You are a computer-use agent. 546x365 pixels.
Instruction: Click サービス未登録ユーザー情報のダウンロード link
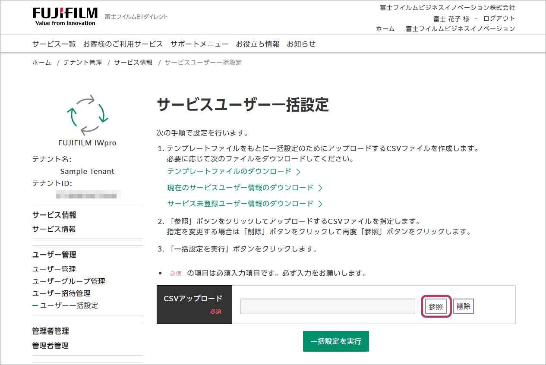click(x=240, y=203)
